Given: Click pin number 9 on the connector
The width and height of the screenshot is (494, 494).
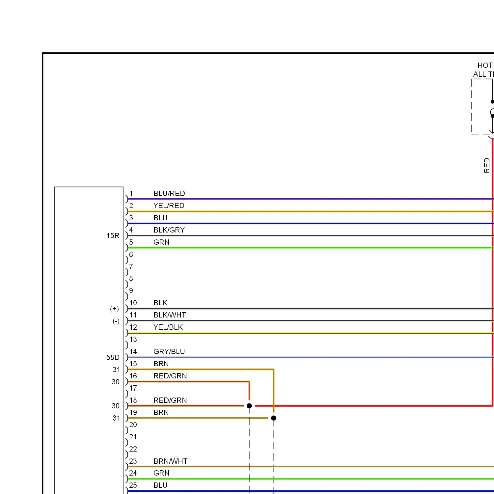Looking at the screenshot, I should [131, 290].
